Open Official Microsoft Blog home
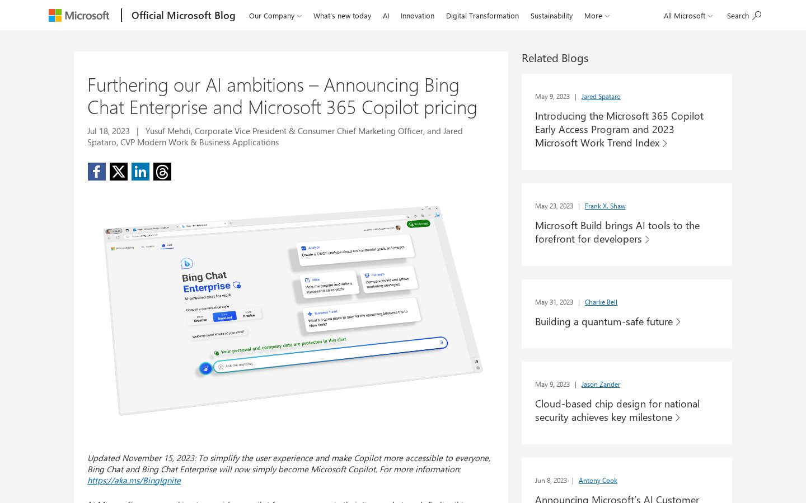 pyautogui.click(x=184, y=16)
